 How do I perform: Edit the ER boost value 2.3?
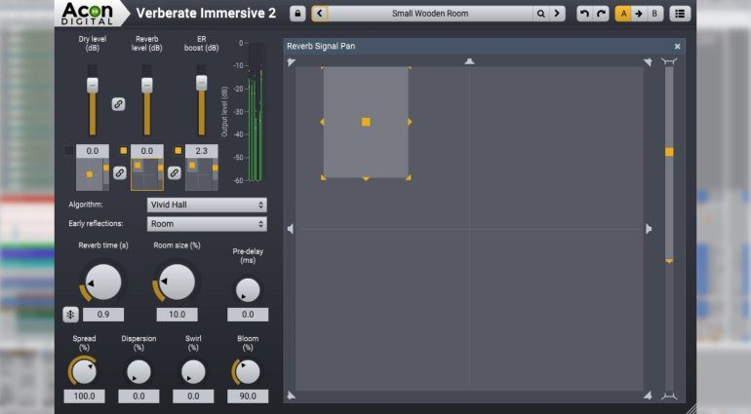pos(202,151)
